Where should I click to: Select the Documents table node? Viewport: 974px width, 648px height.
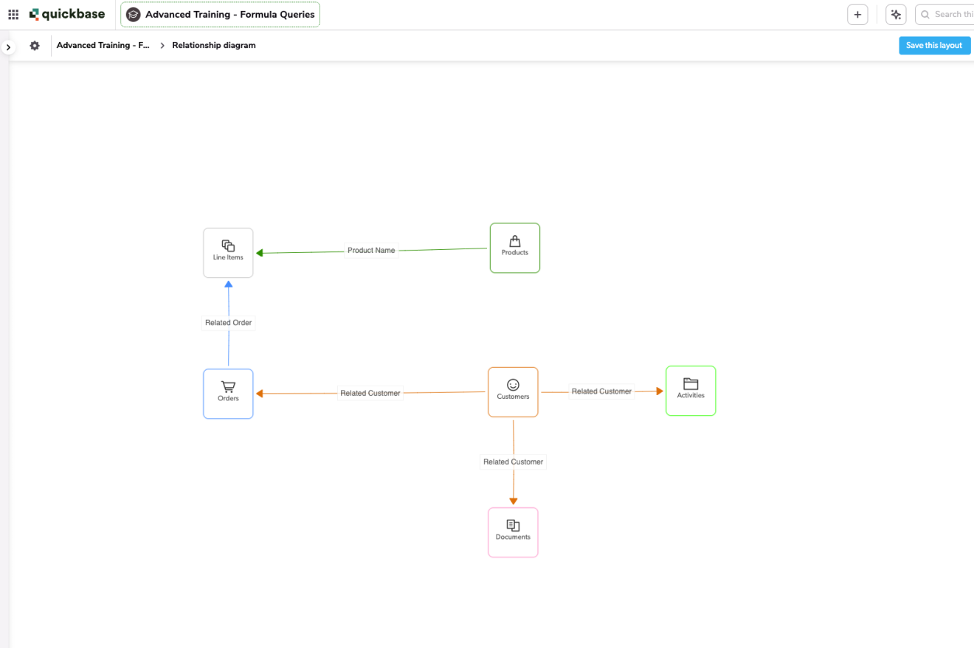click(x=513, y=532)
